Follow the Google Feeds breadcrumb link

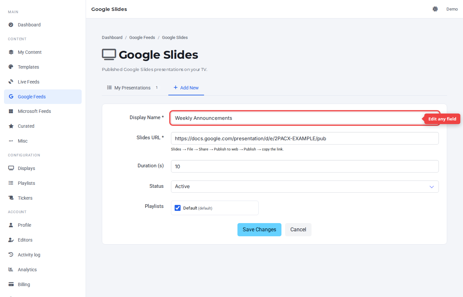coord(142,38)
